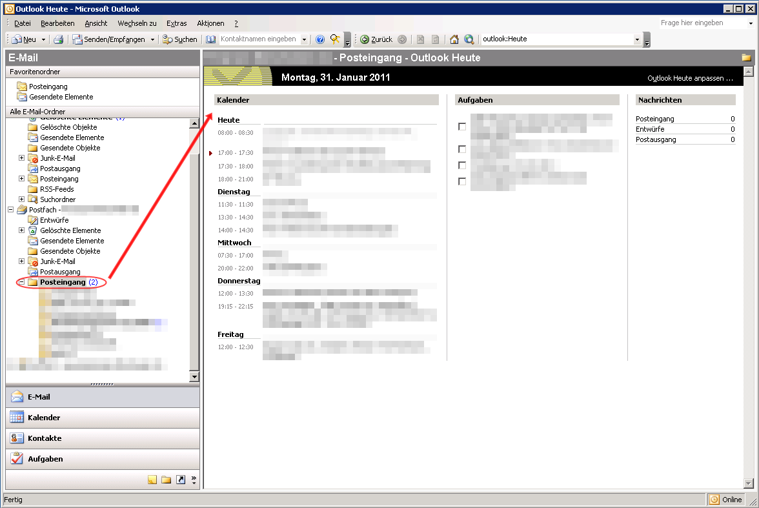
Task: Click Entwürfe under Nachrichten
Action: 649,129
